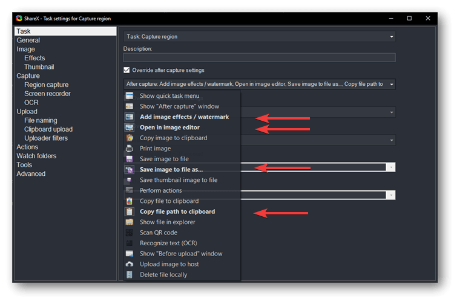Toggle Save image to file as... entry

[182, 170]
